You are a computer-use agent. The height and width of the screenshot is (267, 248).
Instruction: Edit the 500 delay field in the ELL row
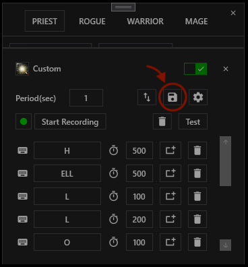tap(139, 173)
